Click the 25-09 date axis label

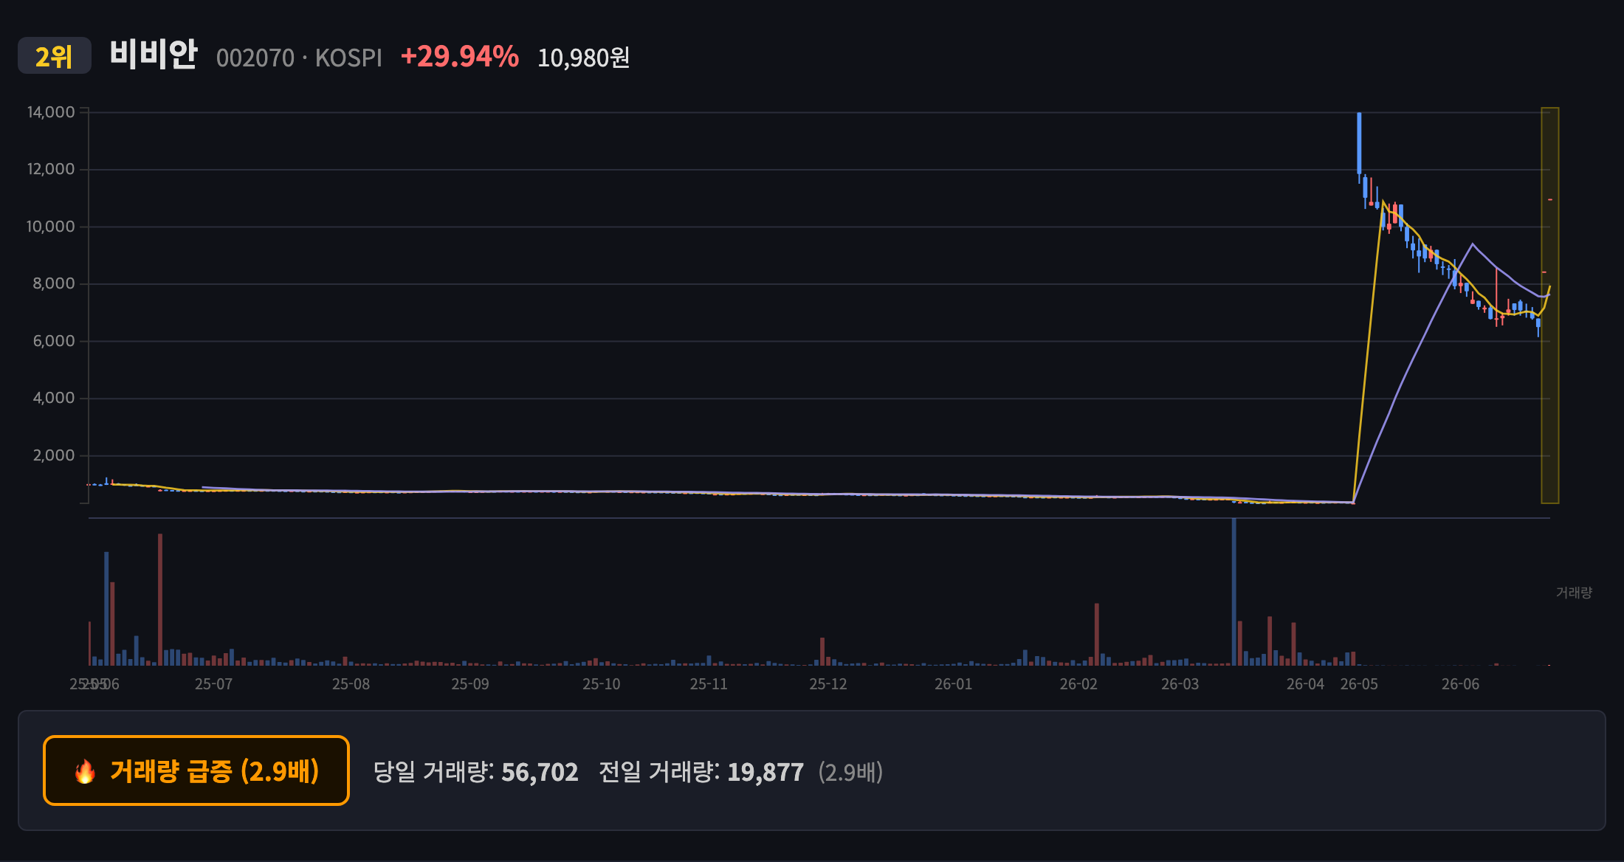tap(470, 684)
